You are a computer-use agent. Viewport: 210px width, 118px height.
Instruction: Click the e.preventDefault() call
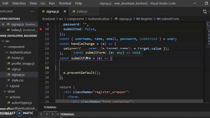pyautogui.click(x=82, y=73)
